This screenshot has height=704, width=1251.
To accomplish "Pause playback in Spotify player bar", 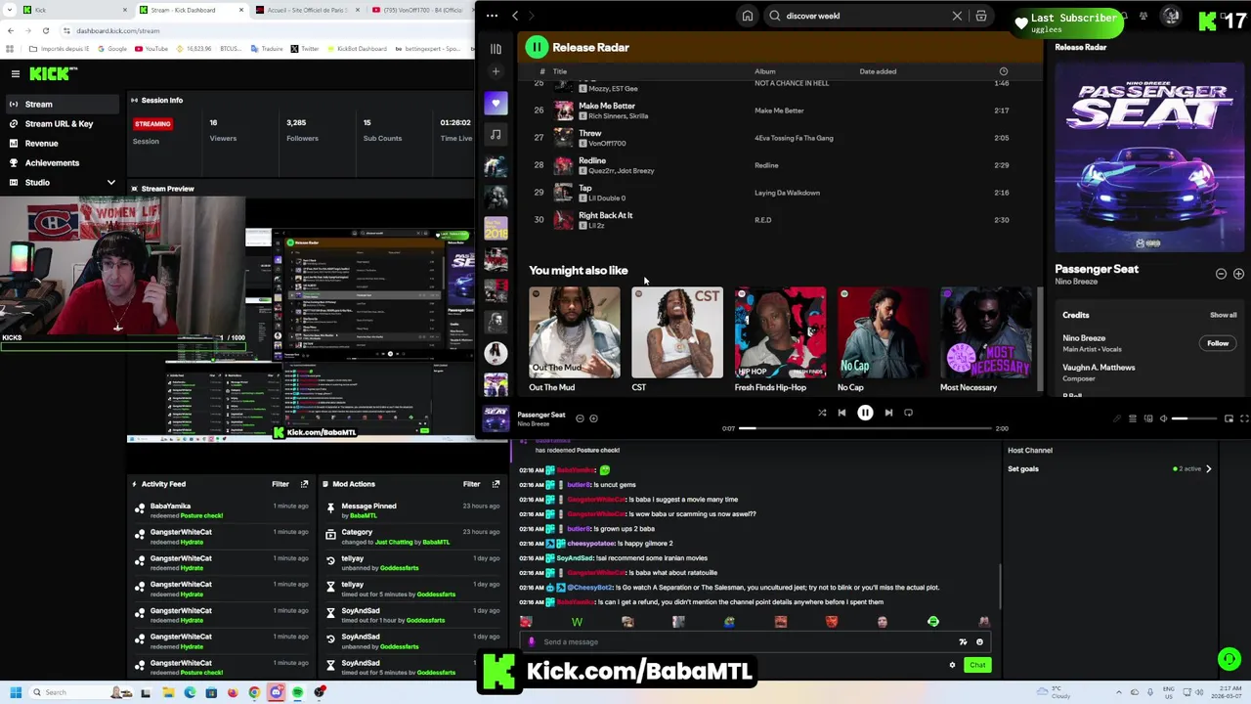I will point(865,413).
